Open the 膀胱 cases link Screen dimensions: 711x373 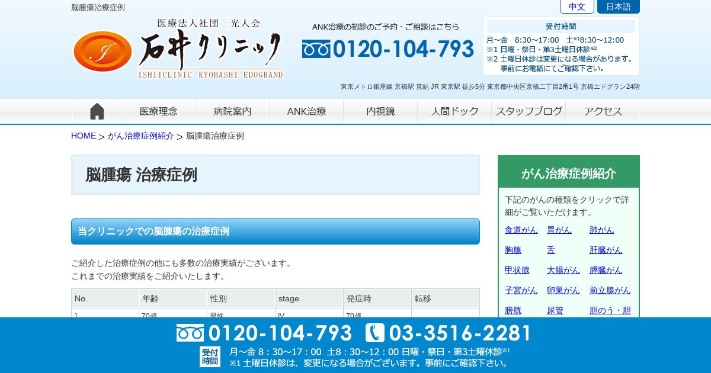tap(513, 310)
